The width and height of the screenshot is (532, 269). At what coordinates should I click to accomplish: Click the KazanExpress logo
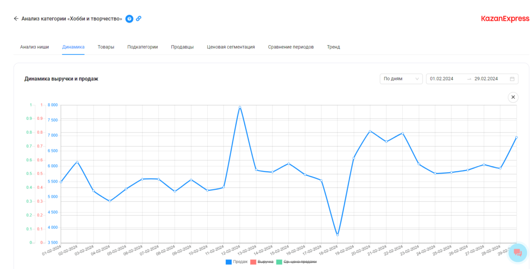click(505, 19)
